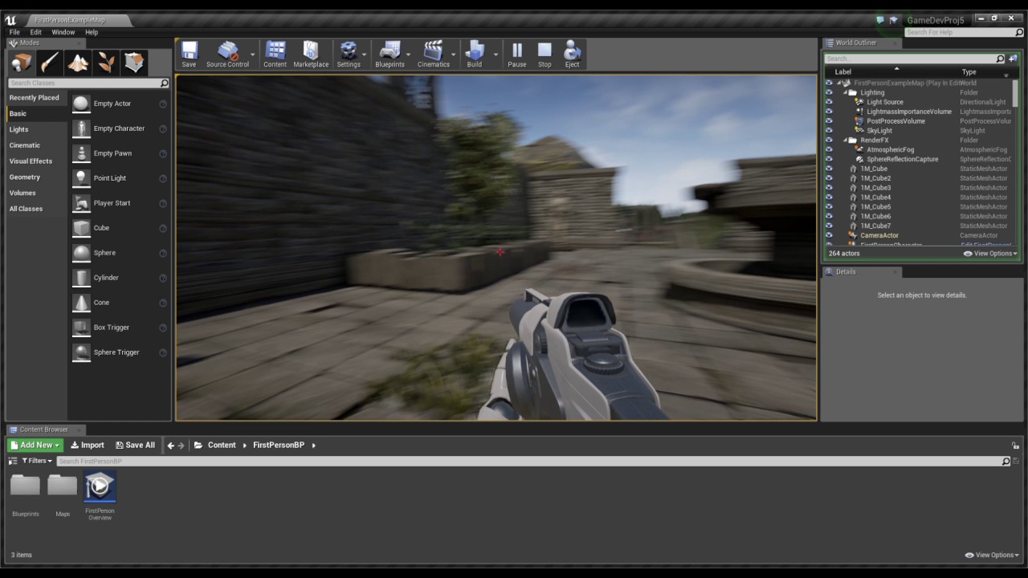Pick the Cone shape
The image size is (1028, 578).
tap(119, 303)
